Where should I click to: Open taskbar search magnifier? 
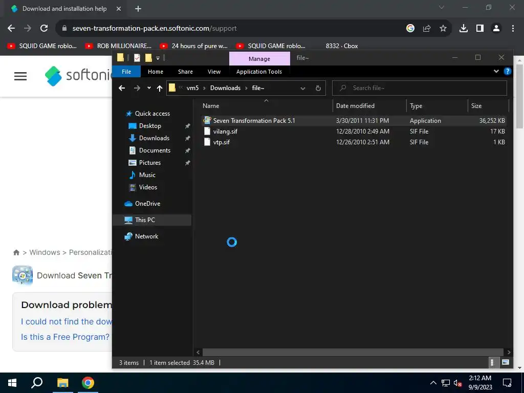[37, 383]
